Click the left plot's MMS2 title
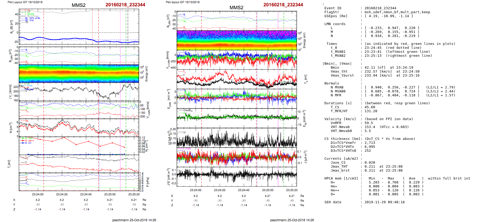This screenshot has width=477, height=222. tap(79, 5)
